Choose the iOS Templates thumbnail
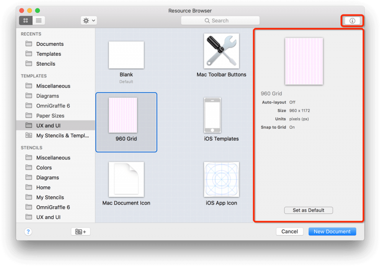 [213, 115]
